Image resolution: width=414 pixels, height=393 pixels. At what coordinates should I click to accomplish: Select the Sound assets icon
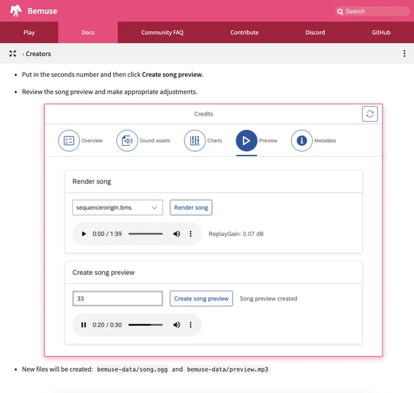click(127, 141)
